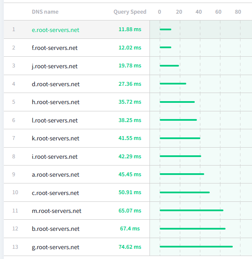
Task: Click the 38.25 ms query speed value
Action: 130,120
